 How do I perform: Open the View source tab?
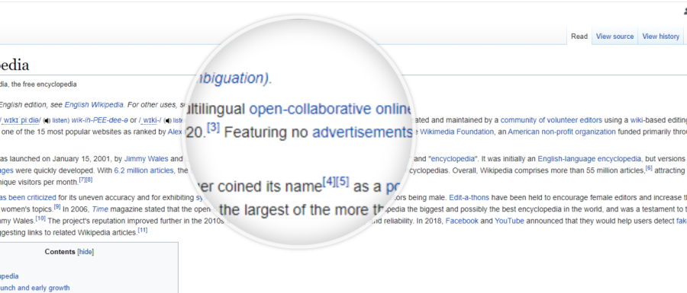[x=614, y=37]
